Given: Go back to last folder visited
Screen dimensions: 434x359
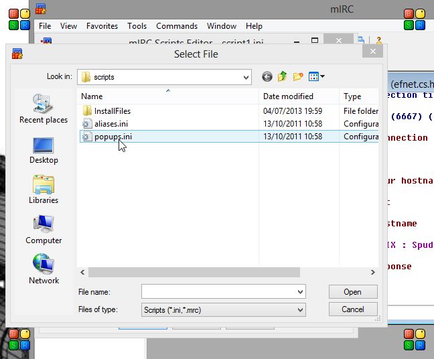Looking at the screenshot, I should 268,77.
